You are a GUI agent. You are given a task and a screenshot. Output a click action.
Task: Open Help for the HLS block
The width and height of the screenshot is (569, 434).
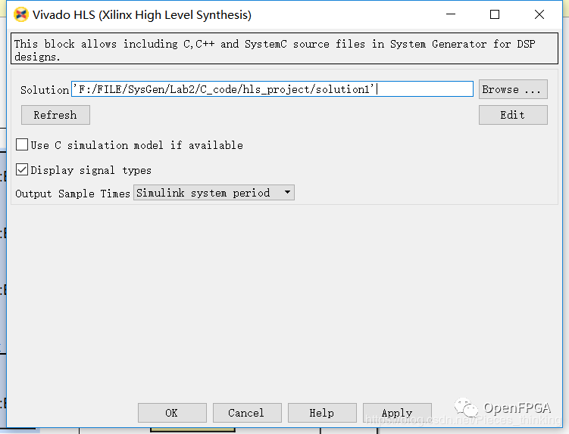point(322,413)
